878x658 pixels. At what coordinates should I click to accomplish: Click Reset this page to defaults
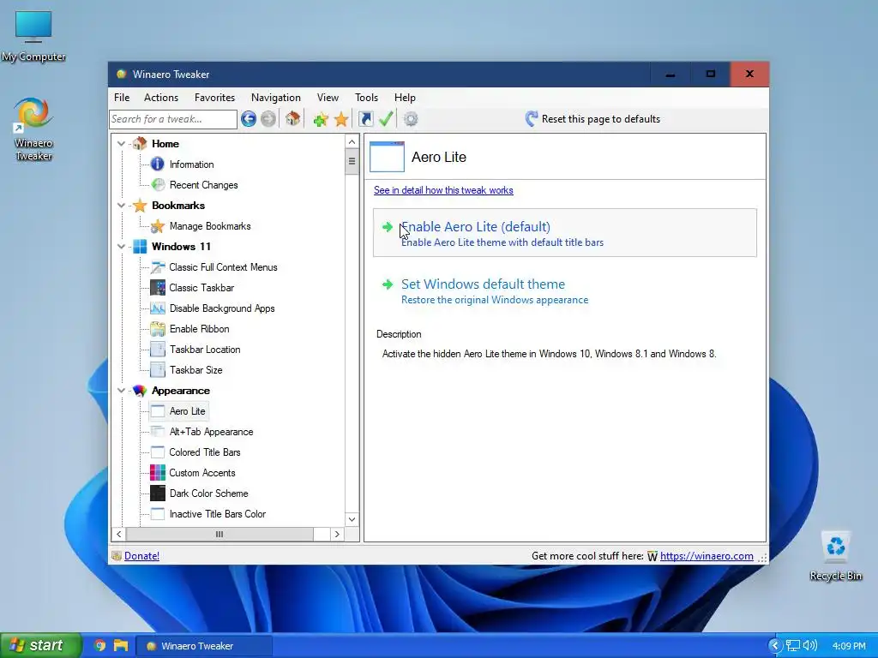tap(592, 118)
